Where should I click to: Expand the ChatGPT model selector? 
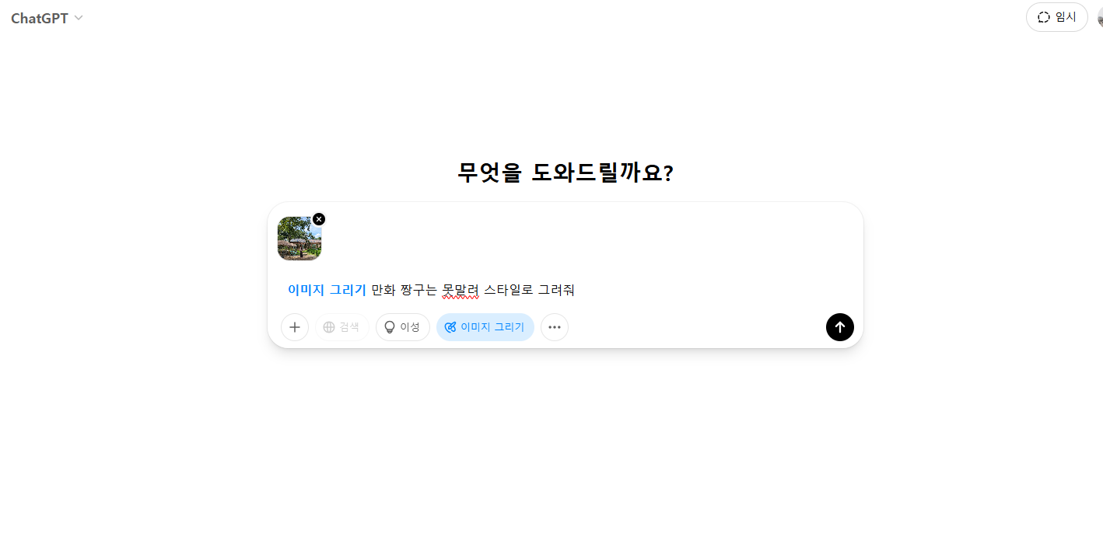click(x=47, y=18)
